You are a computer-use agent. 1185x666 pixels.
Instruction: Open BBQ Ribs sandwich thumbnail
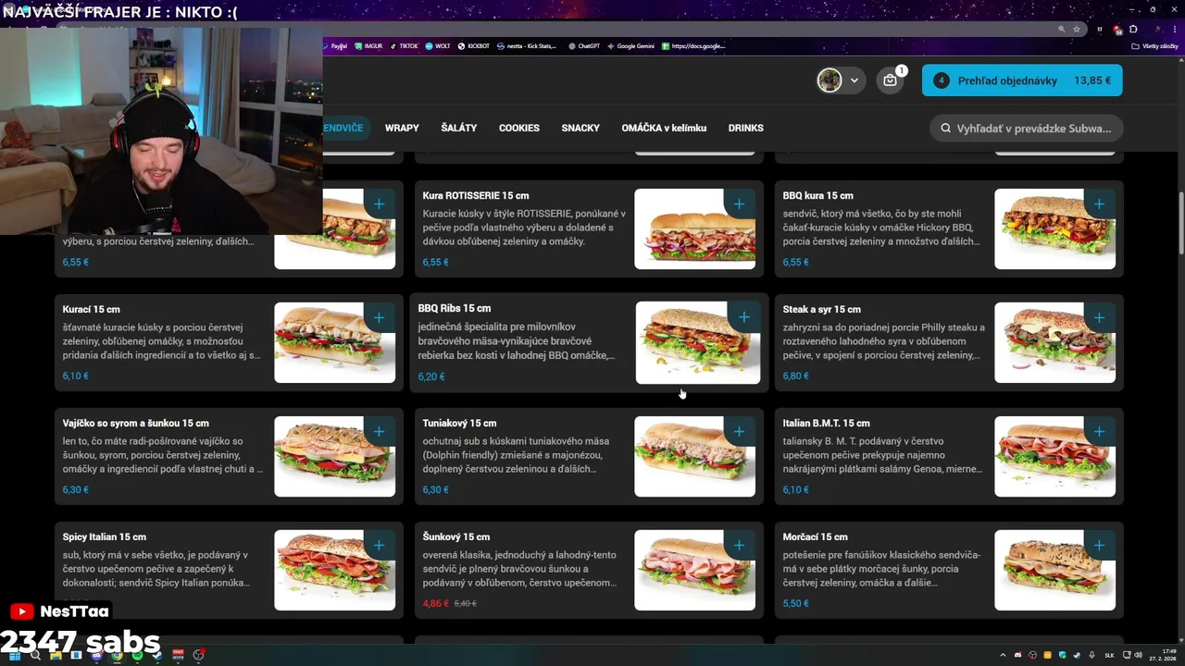(698, 342)
